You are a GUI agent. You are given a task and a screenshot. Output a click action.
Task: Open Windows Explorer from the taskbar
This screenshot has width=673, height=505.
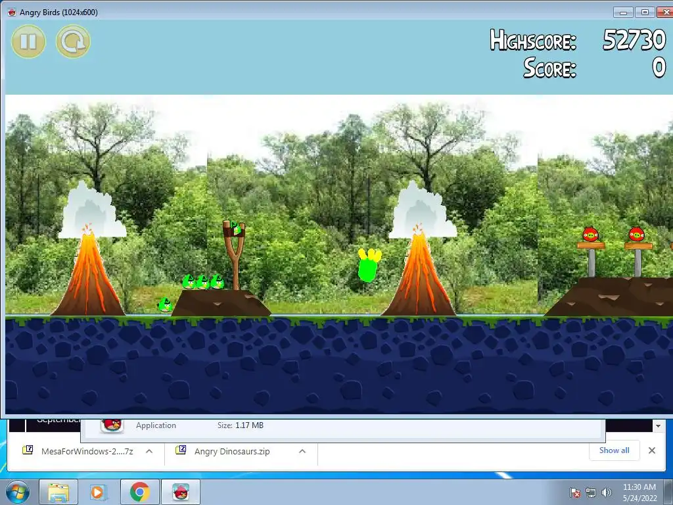click(x=58, y=493)
